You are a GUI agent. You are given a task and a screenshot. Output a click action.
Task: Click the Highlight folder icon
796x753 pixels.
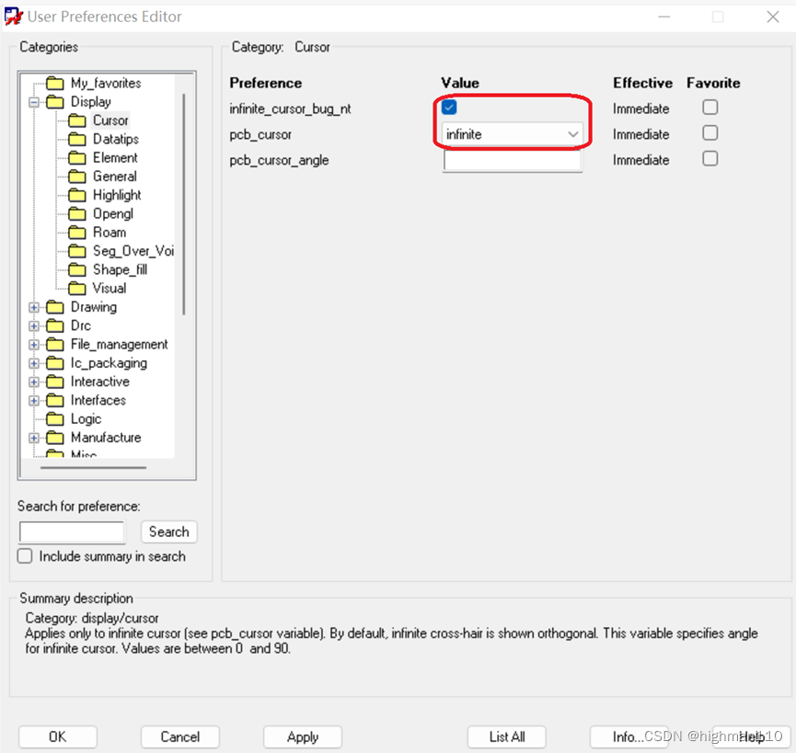[77, 195]
